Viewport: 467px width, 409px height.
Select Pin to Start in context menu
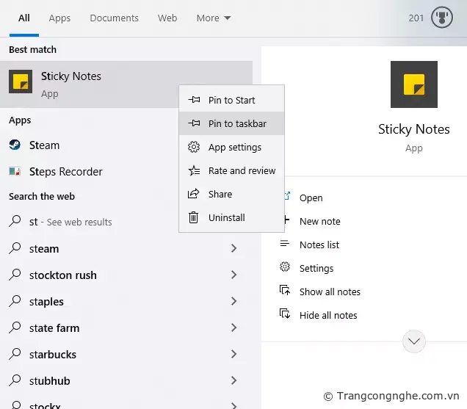pyautogui.click(x=231, y=101)
